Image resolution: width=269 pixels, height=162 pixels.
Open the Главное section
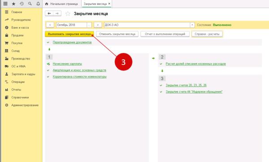click(x=17, y=12)
